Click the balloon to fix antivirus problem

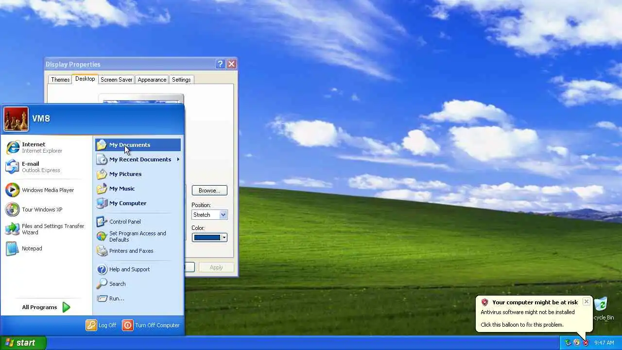coord(522,325)
